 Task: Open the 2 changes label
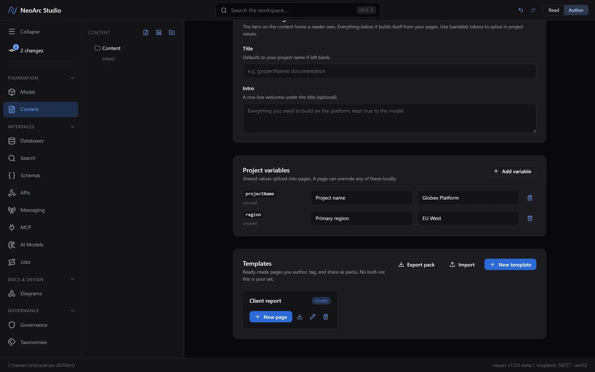click(x=32, y=51)
